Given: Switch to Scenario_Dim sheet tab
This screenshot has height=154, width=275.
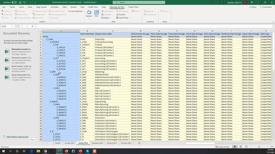Looking at the screenshot, I should 98,143.
